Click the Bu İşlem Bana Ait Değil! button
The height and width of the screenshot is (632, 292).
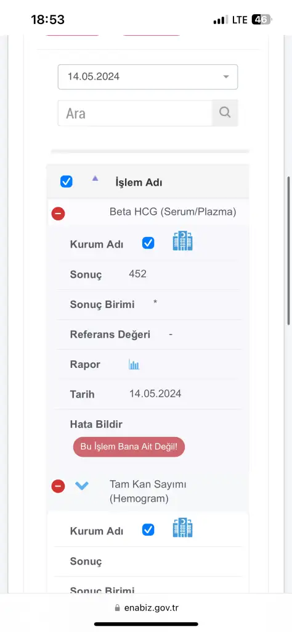[x=129, y=447]
